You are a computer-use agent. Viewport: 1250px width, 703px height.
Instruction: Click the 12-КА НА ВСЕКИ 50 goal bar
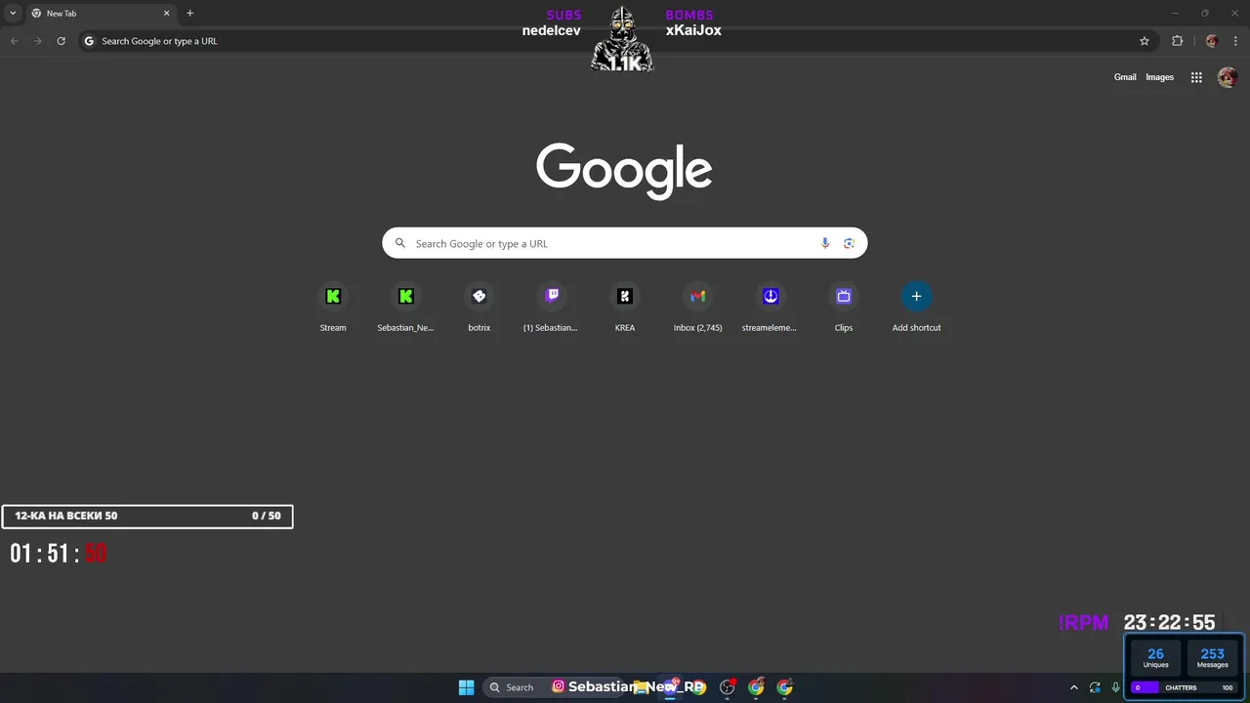(147, 516)
